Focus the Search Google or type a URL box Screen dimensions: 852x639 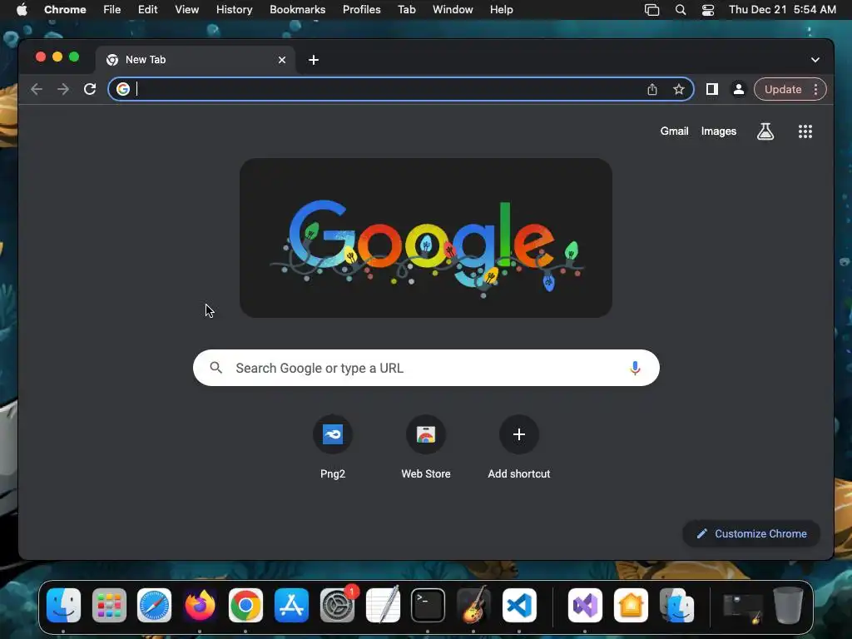tap(426, 368)
